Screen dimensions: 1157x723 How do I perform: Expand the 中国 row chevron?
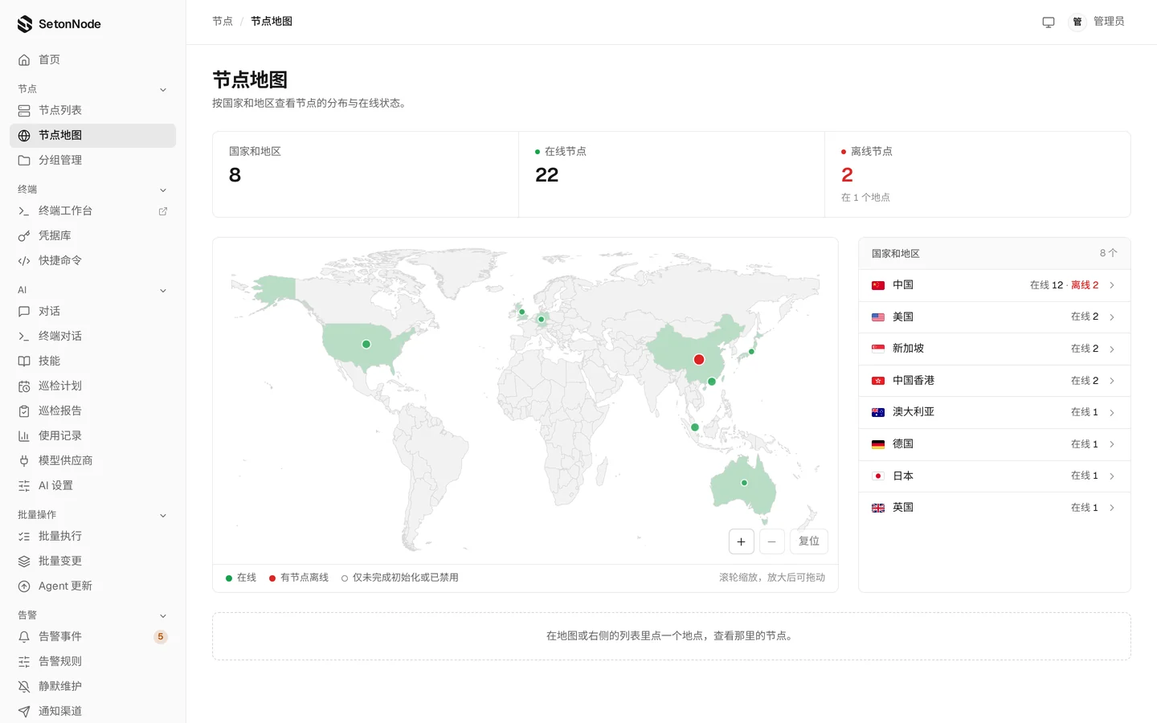coord(1112,285)
